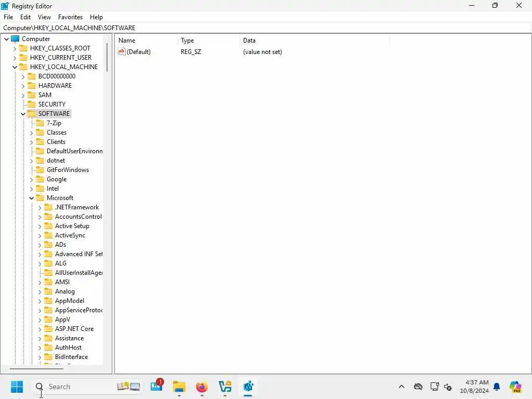Select the AppV folder icon

coord(48,320)
